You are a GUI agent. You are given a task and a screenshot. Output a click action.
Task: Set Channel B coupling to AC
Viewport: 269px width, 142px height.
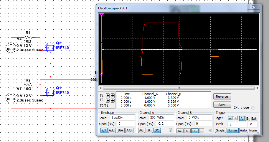180,131
